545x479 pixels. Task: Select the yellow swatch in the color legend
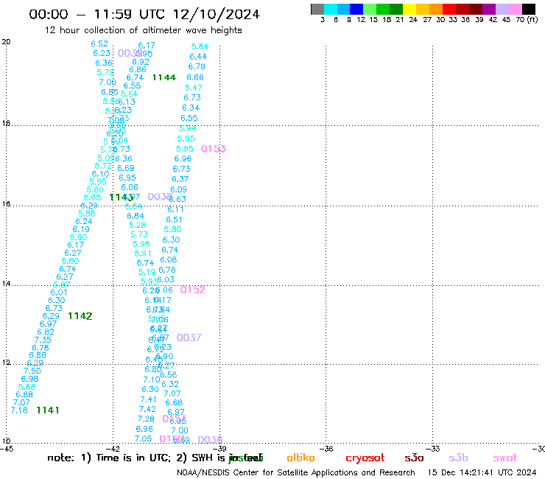(x=409, y=9)
